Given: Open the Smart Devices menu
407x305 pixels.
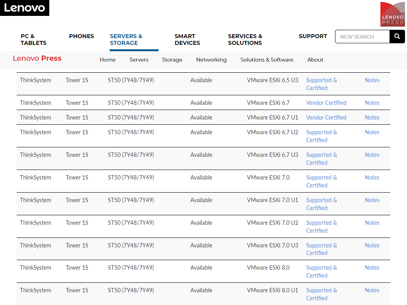Looking at the screenshot, I should 187,39.
